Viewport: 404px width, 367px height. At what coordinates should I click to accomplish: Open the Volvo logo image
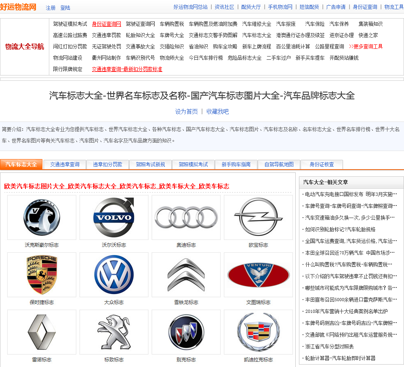[x=114, y=217]
